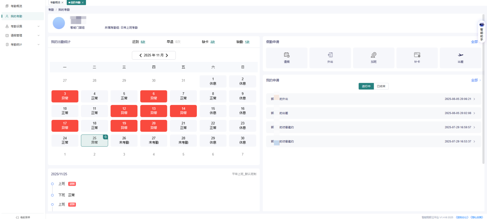Screen dimensions: 487x219
Task: Open the 请假 leave request icon
Action: (x=287, y=55)
